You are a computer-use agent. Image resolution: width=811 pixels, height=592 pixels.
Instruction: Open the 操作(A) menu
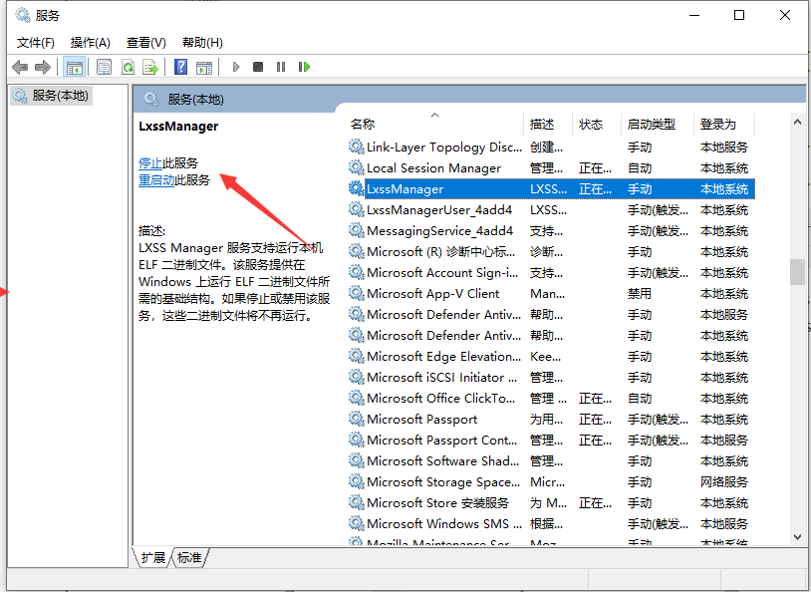point(91,43)
